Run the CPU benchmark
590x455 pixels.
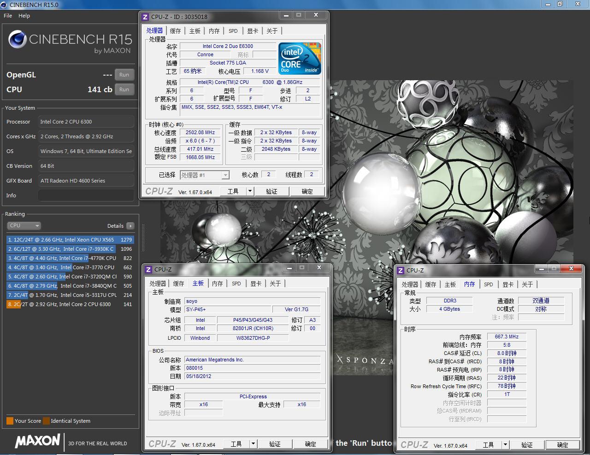124,89
